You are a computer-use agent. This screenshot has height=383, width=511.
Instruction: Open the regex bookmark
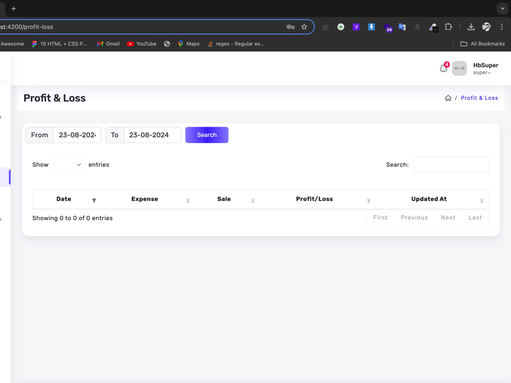(x=236, y=43)
